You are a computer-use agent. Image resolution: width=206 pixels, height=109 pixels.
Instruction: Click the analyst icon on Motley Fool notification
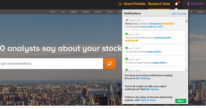click(x=127, y=20)
